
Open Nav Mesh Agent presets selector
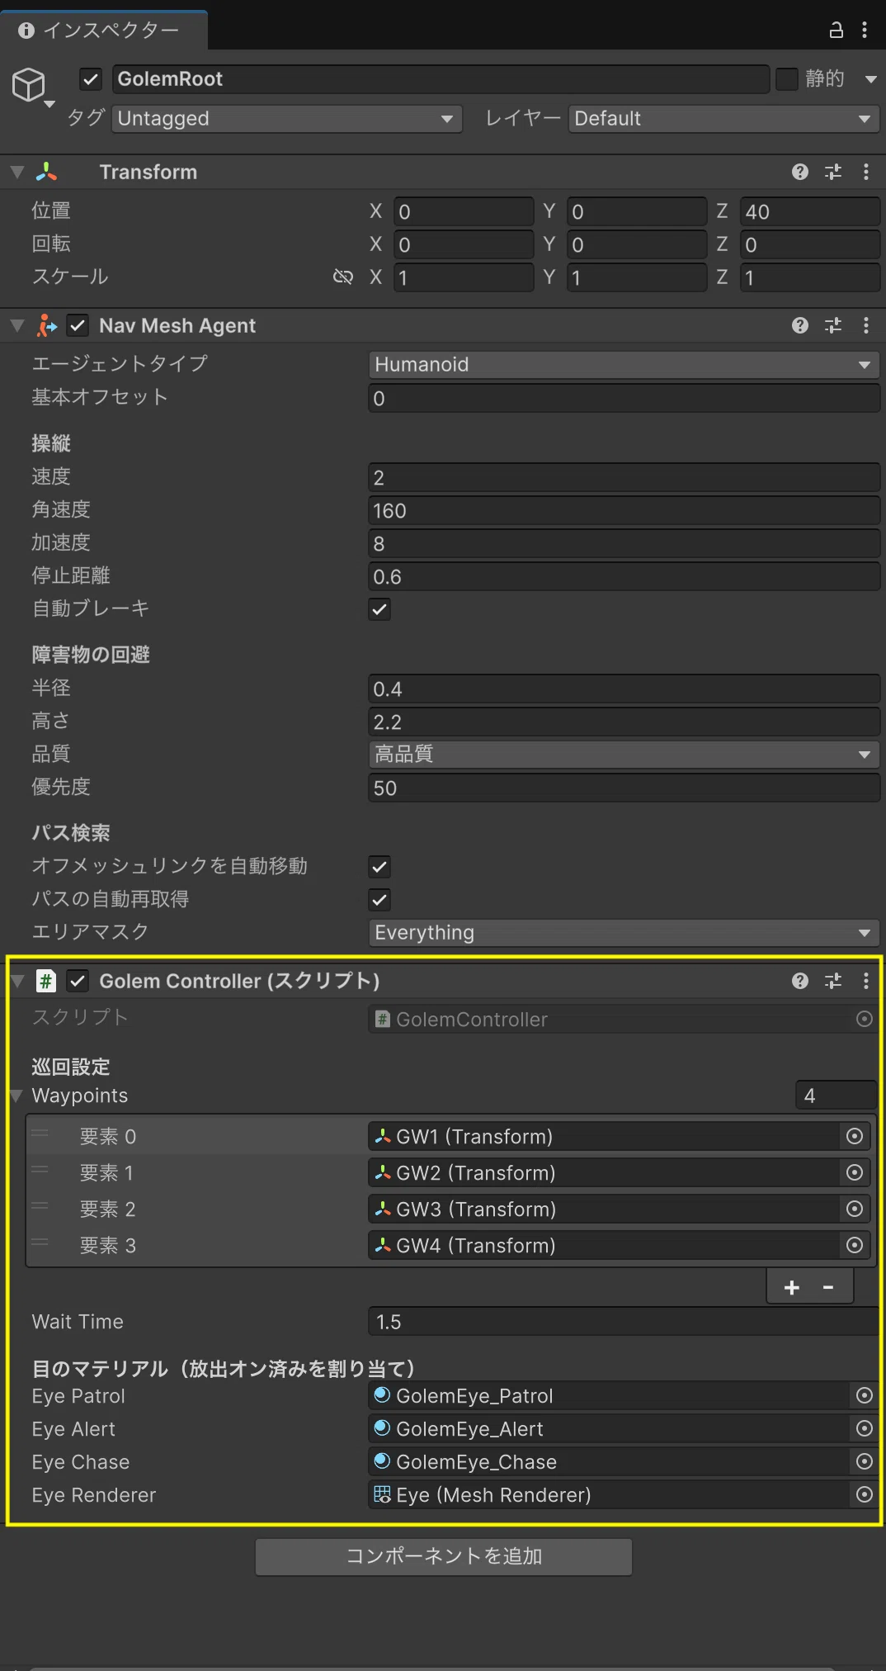[x=833, y=325]
